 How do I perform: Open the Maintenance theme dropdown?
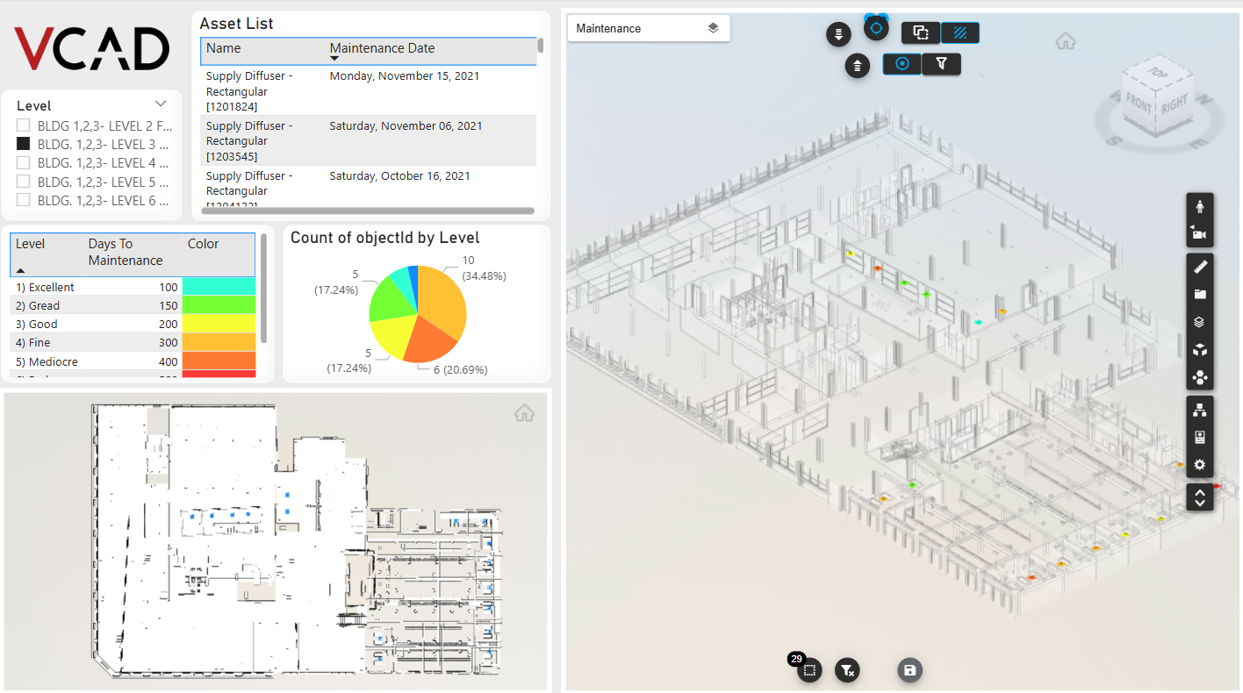click(648, 28)
